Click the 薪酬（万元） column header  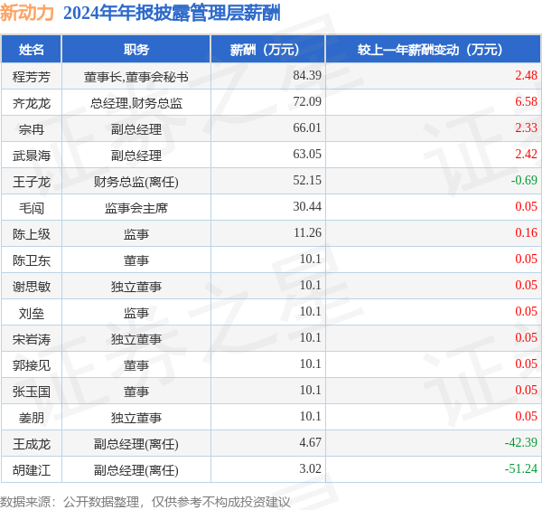[x=265, y=50]
